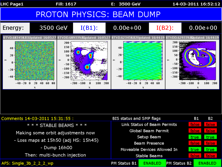
Task: Select the I(B1) intensity value 0.00e+00
Action: [x=127, y=28]
